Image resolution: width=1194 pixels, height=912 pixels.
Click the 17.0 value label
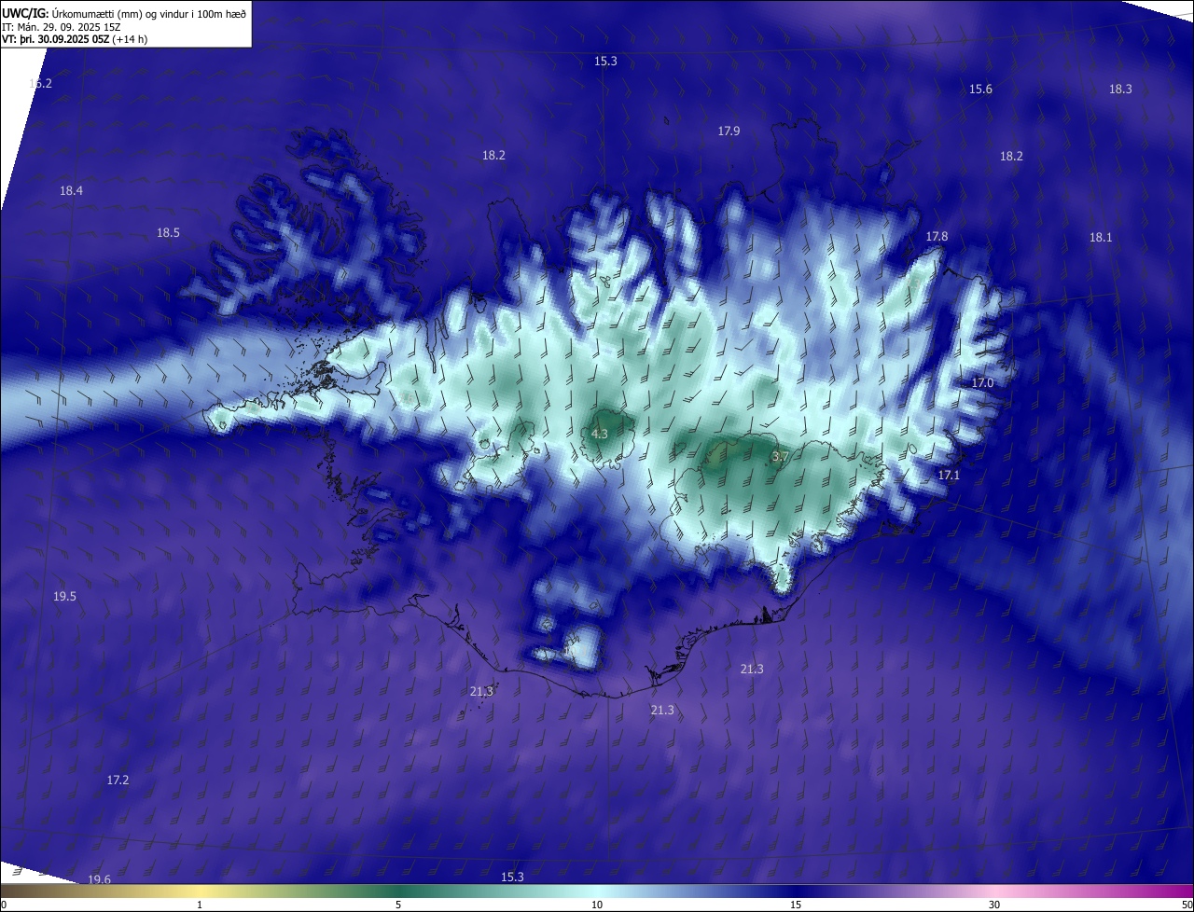[x=982, y=383]
